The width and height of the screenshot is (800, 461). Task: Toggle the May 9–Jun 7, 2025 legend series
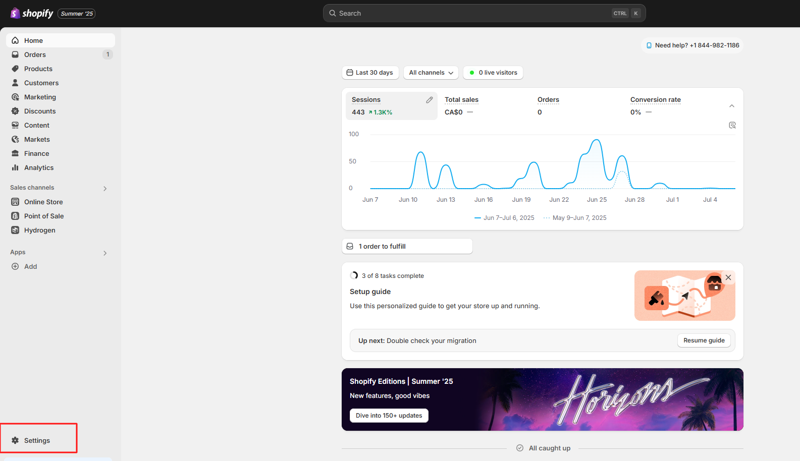click(575, 218)
